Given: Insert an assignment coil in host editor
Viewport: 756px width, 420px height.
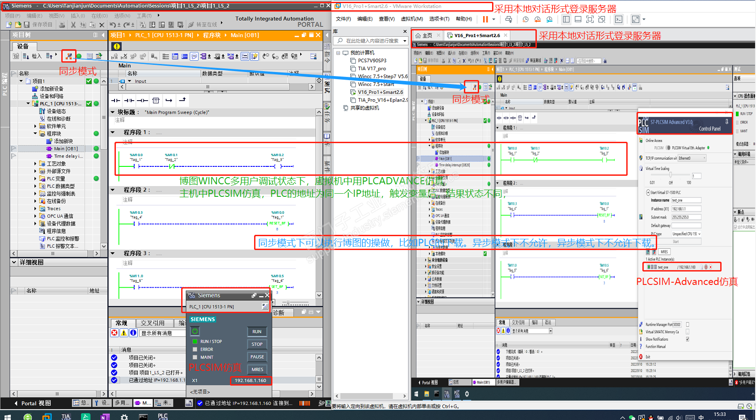Looking at the screenshot, I should coord(142,100).
